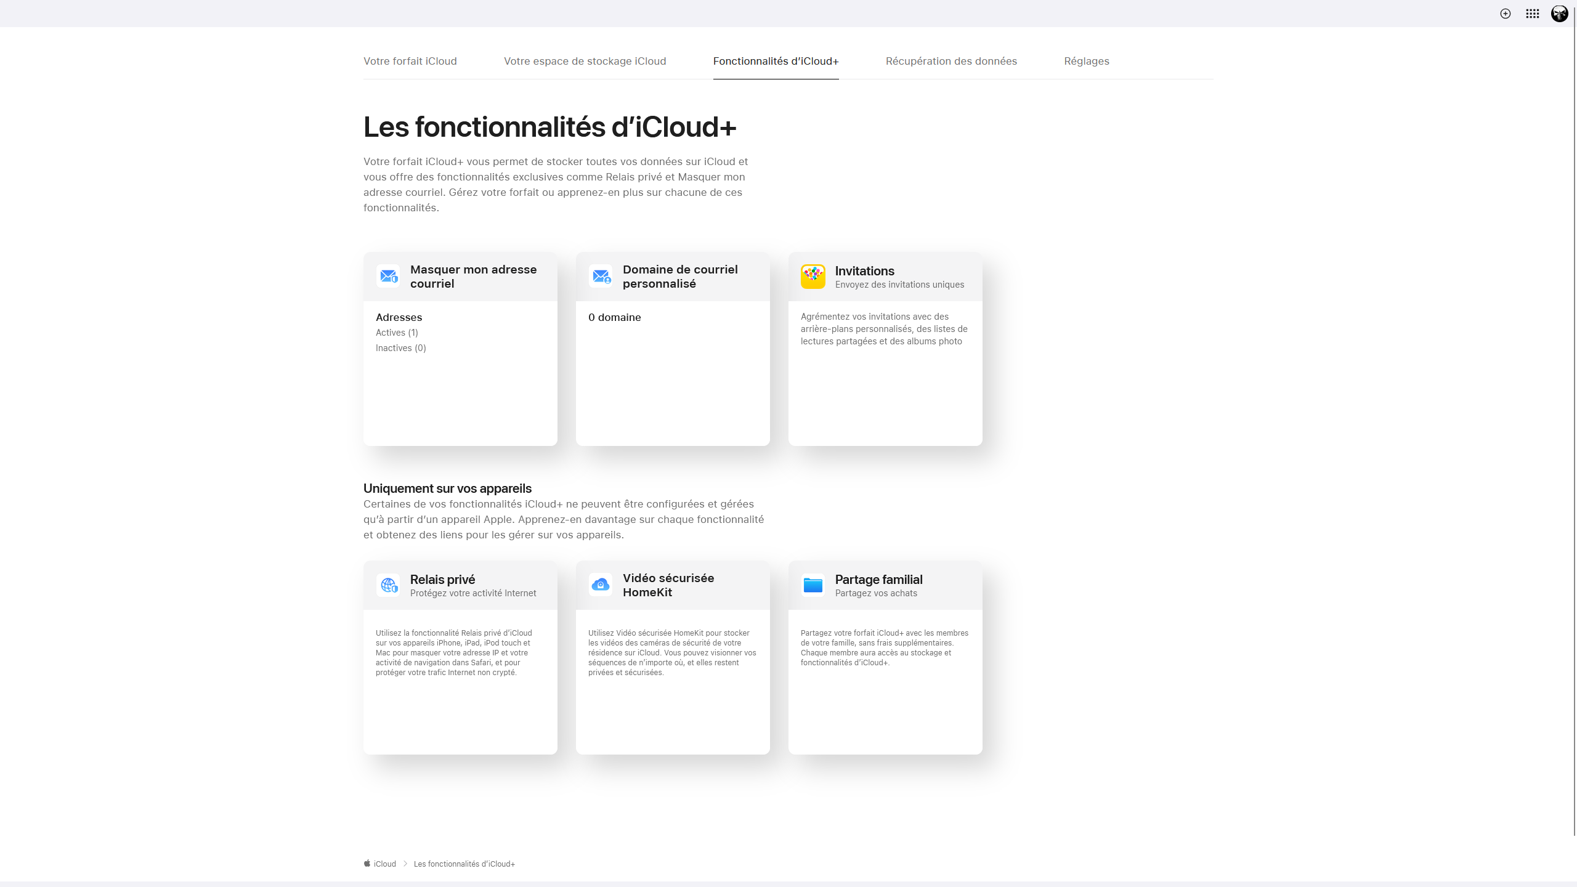
Task: Open the Partage familial card heading
Action: point(878,580)
